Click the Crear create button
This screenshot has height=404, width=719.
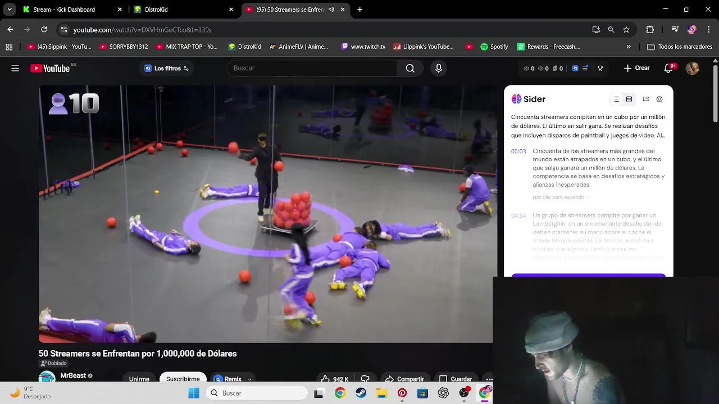point(637,68)
